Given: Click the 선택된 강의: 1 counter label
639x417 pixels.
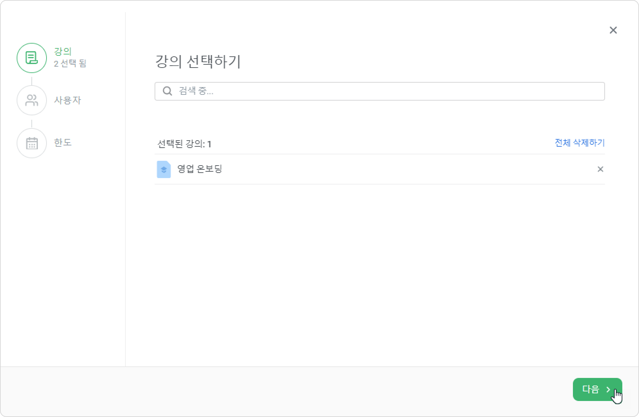Looking at the screenshot, I should [184, 144].
